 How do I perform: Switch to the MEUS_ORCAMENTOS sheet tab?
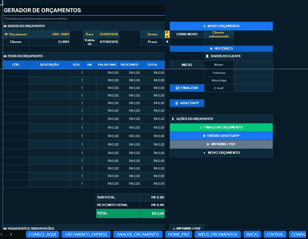(218, 234)
